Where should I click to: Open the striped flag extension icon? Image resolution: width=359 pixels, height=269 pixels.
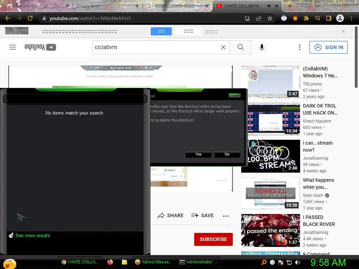pos(284,18)
